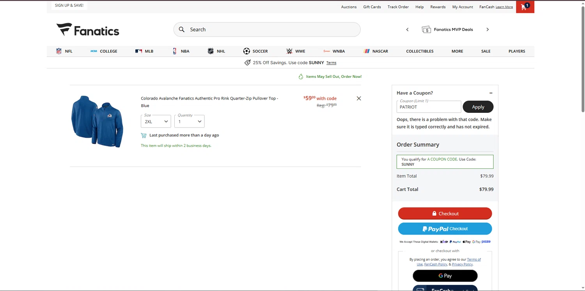Click the coupon code input field
This screenshot has height=291, width=585.
pos(429,107)
